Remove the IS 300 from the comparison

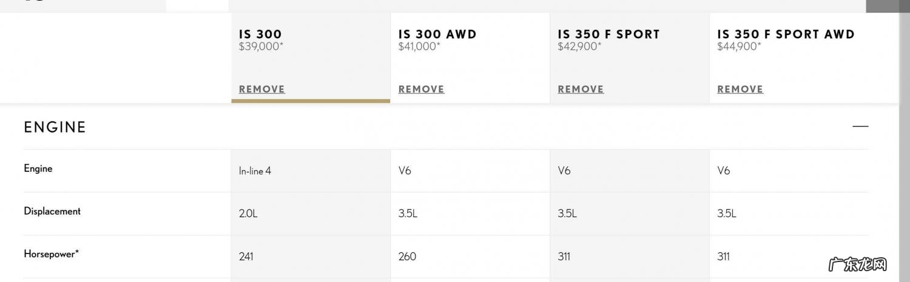[261, 89]
